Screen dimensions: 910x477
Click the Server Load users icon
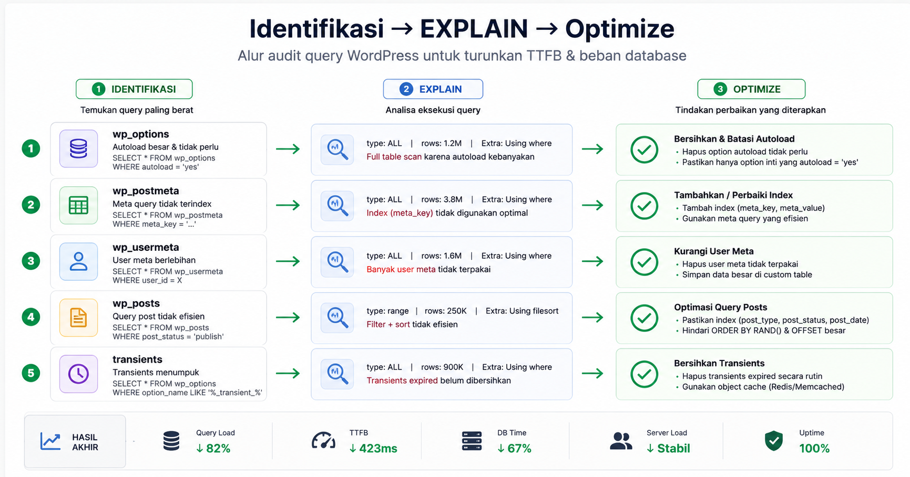[x=621, y=441]
